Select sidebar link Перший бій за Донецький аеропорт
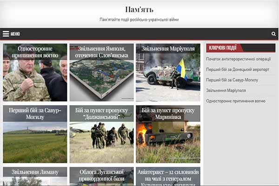The image size is (279, 186). pyautogui.click(x=238, y=69)
